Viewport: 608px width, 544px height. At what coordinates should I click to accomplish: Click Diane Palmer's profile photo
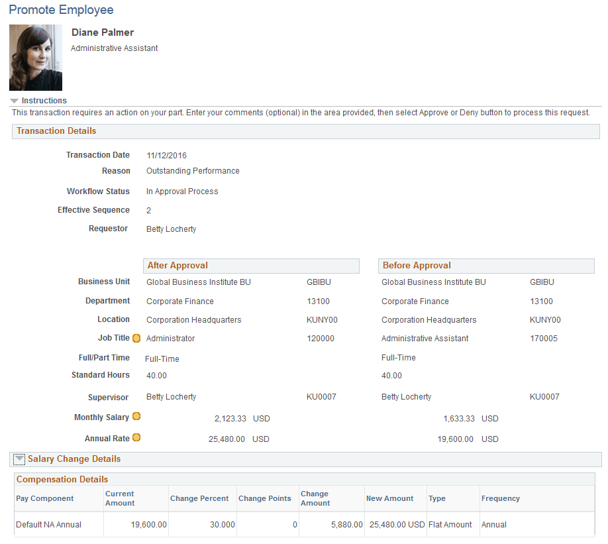click(36, 58)
